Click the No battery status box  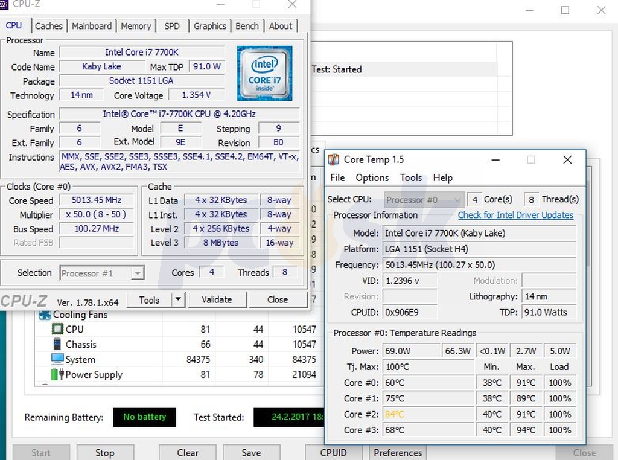[144, 417]
